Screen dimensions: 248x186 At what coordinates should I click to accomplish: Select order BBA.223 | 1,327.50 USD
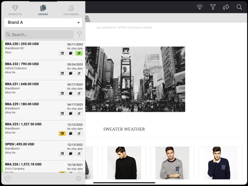[x=43, y=130]
